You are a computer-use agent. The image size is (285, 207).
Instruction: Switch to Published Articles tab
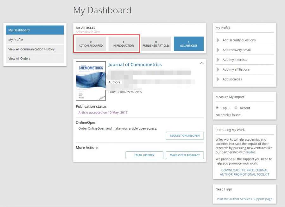pyautogui.click(x=156, y=44)
